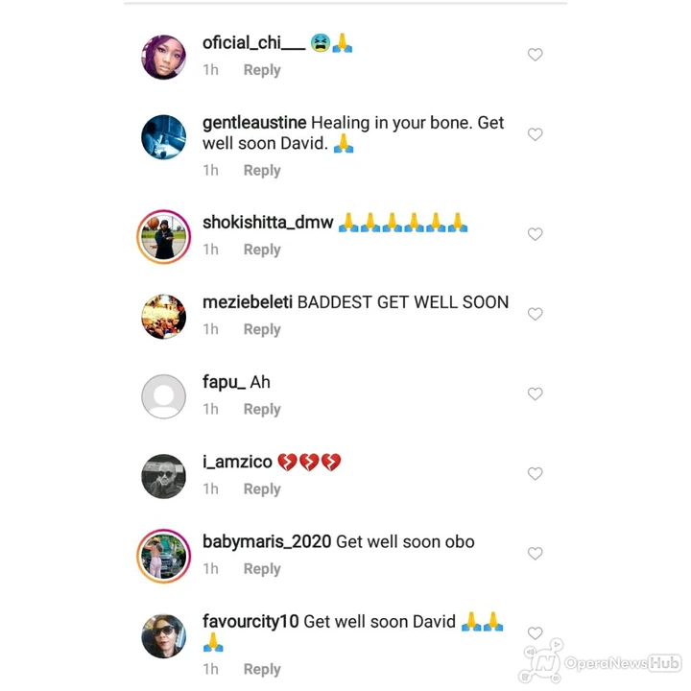Image resolution: width=691 pixels, height=691 pixels.
Task: Open shokishitta_dmw's story from profile picture
Action: point(163,237)
